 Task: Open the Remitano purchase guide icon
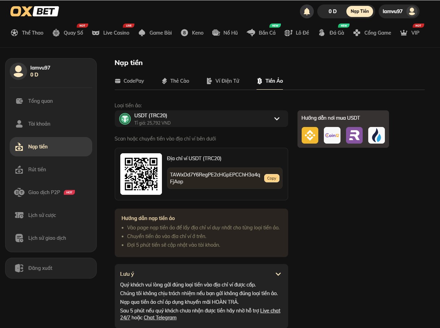[x=354, y=135]
